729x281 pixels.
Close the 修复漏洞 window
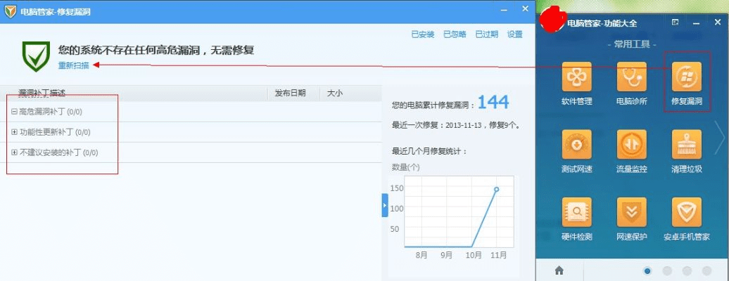click(526, 8)
